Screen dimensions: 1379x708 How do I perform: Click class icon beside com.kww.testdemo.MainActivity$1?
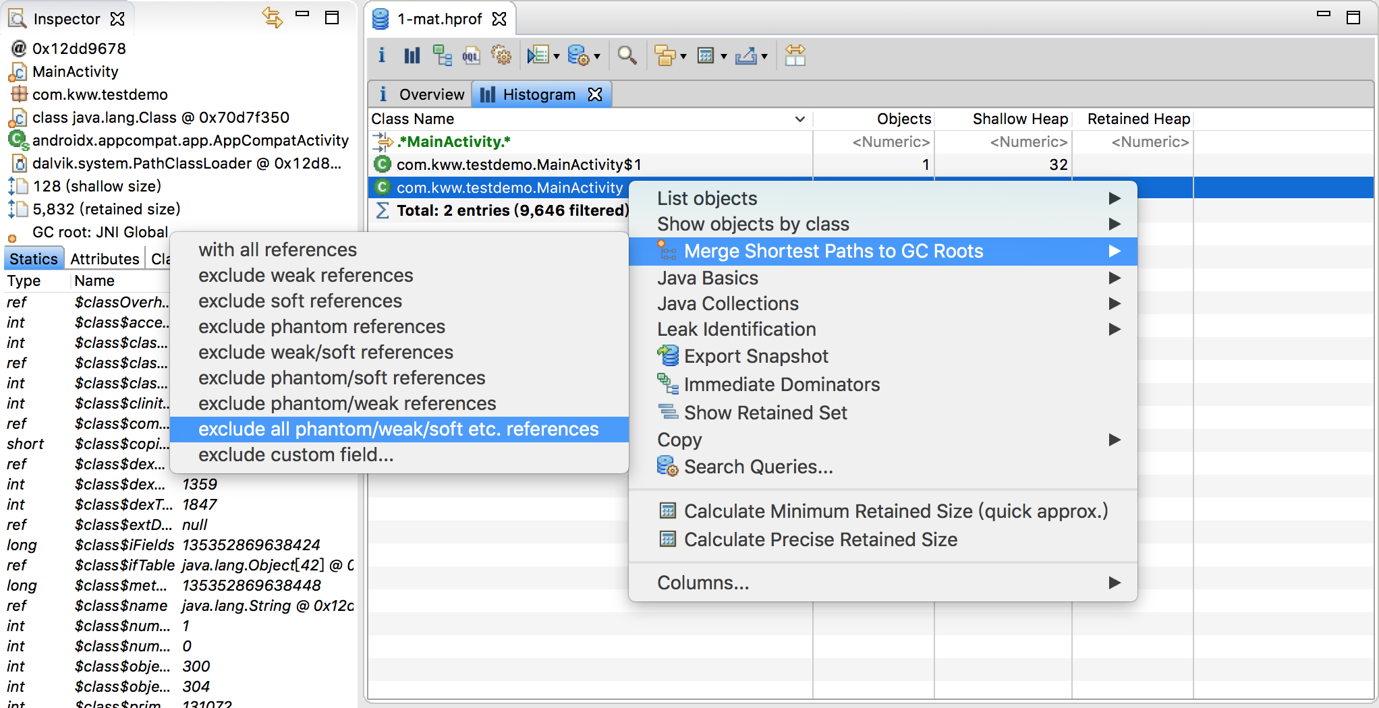(x=383, y=164)
